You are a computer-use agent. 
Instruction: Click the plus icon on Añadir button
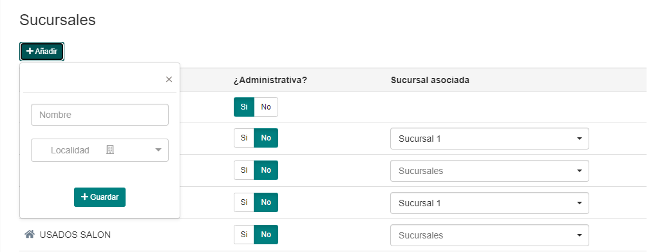pyautogui.click(x=30, y=51)
